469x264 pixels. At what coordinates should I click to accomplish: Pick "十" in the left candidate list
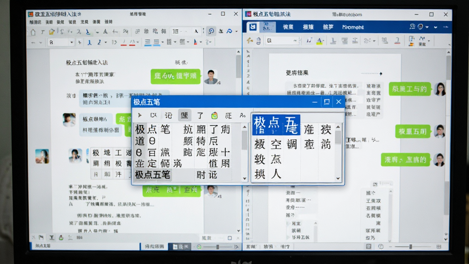(225, 152)
